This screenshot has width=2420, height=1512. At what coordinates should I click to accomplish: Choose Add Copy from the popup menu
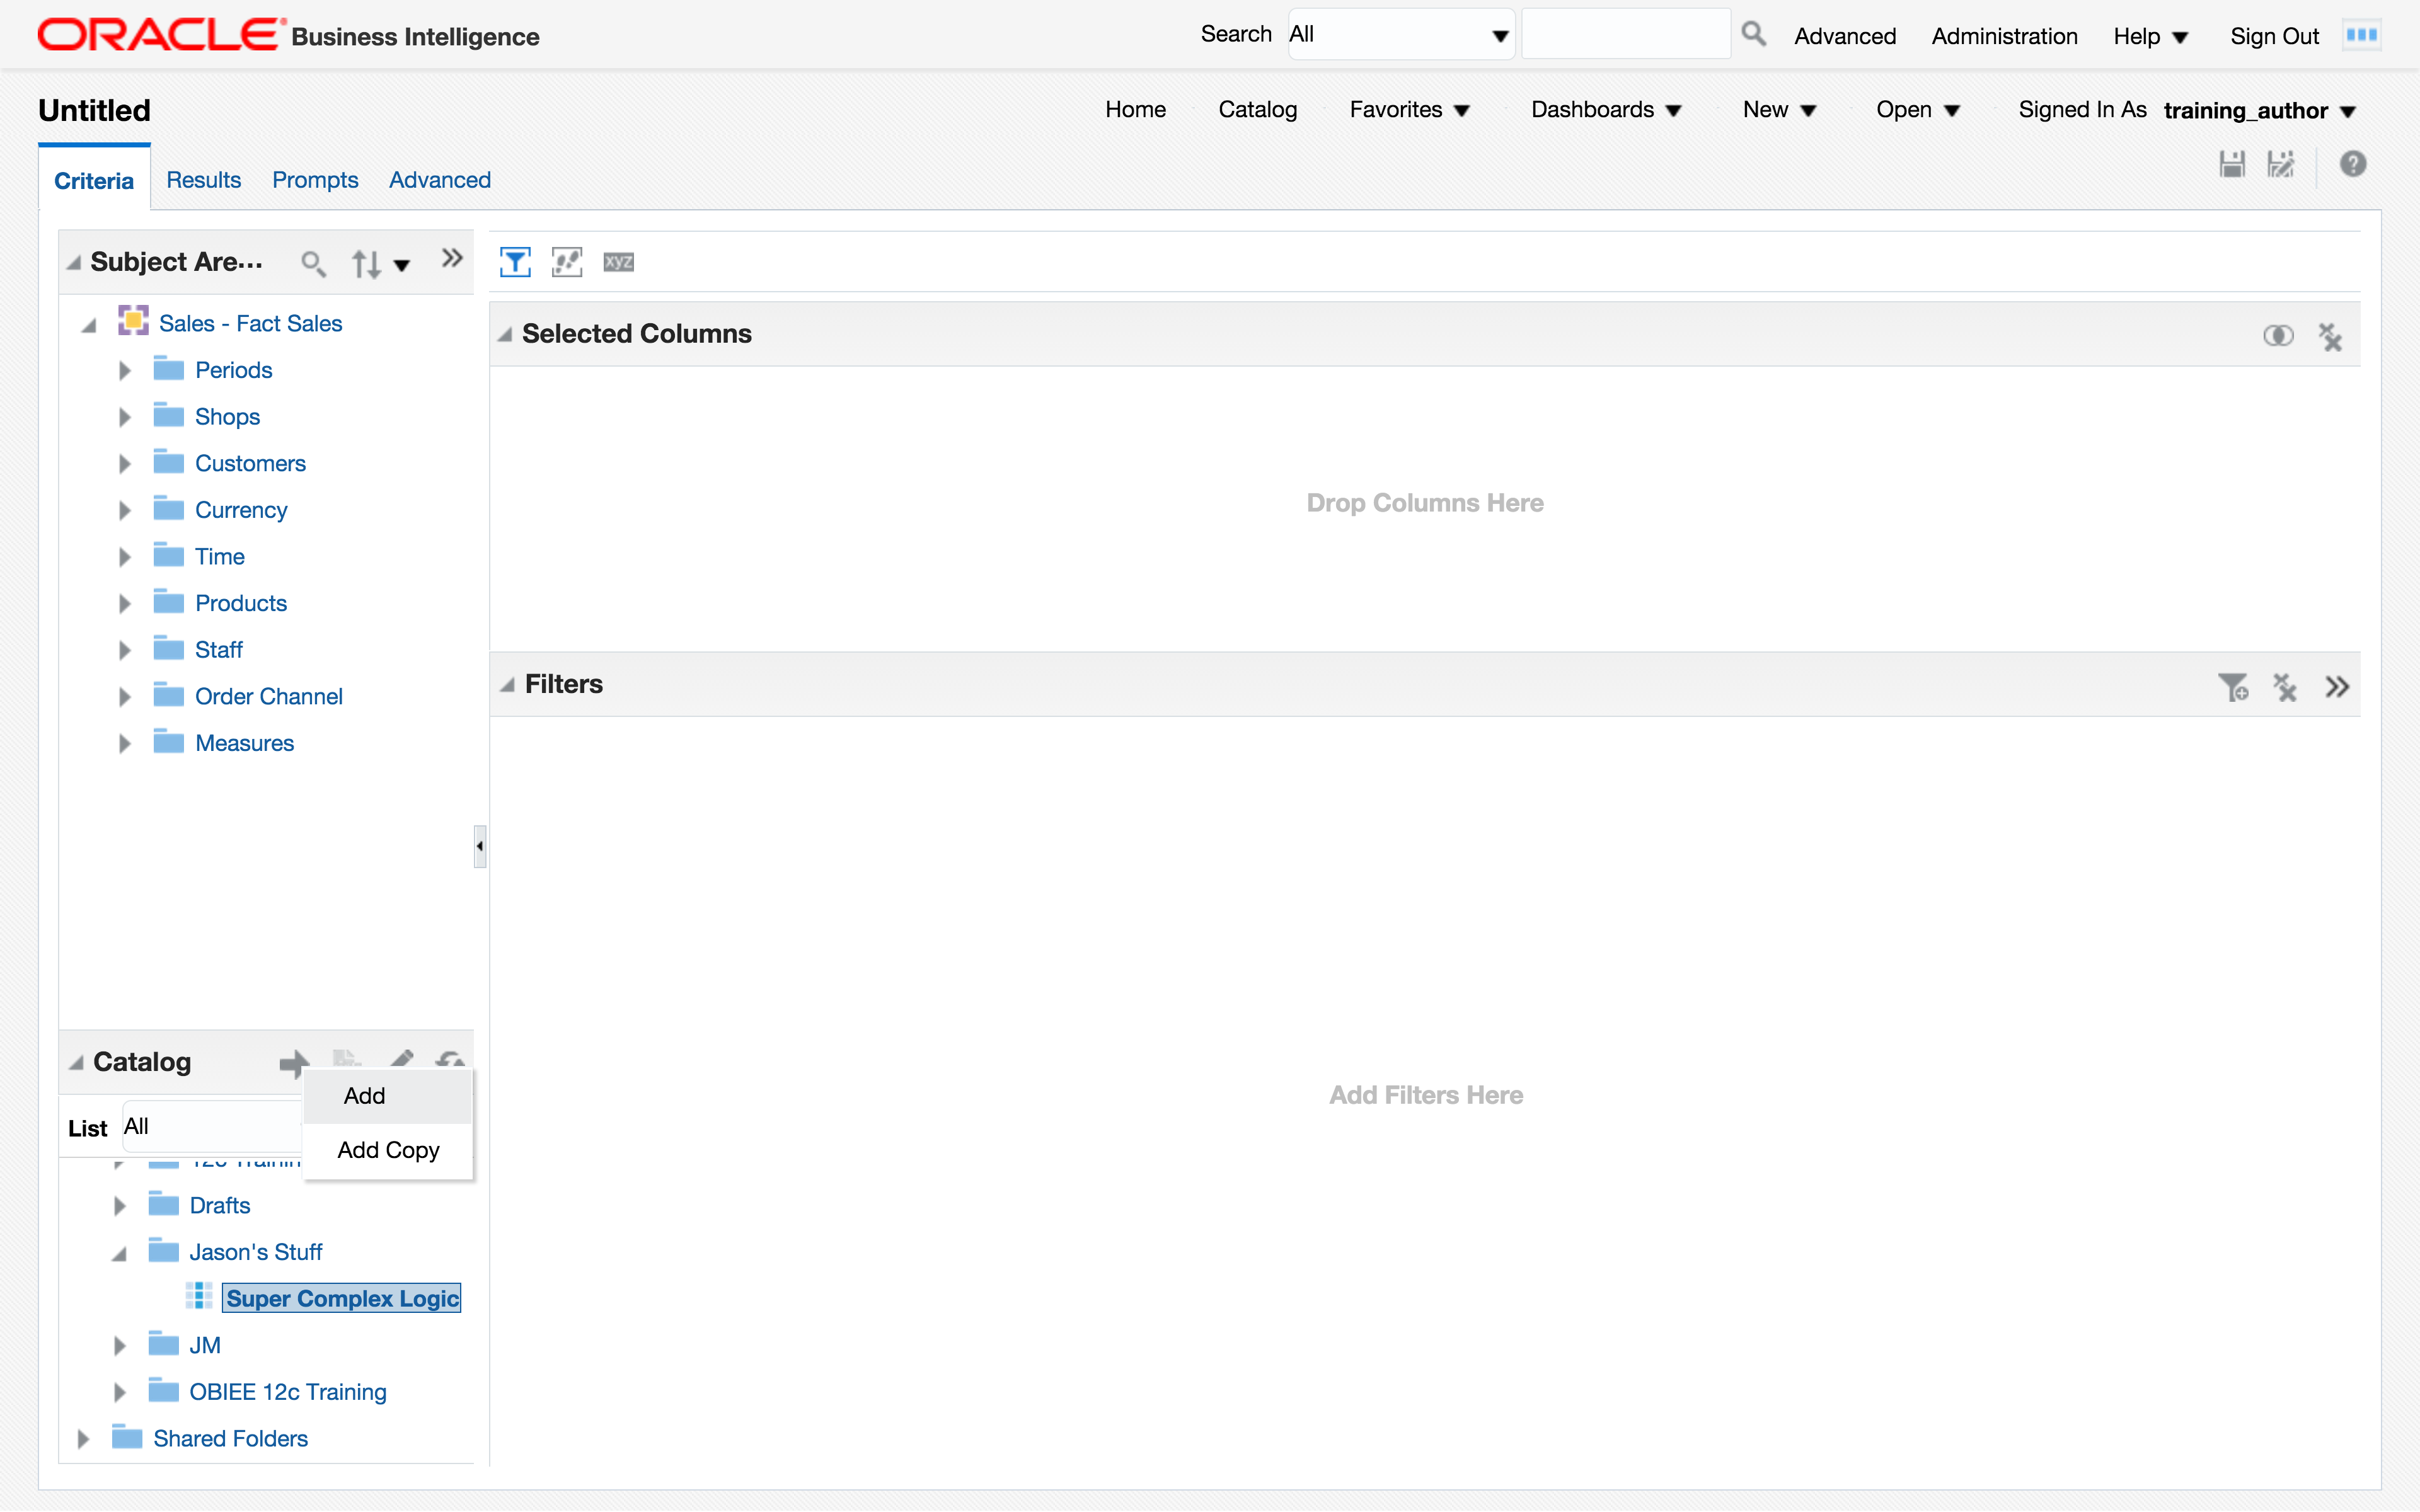[388, 1150]
